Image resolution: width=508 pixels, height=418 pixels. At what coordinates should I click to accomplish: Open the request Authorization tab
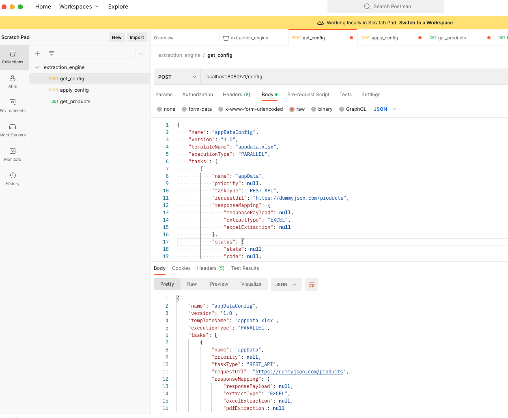click(x=198, y=95)
